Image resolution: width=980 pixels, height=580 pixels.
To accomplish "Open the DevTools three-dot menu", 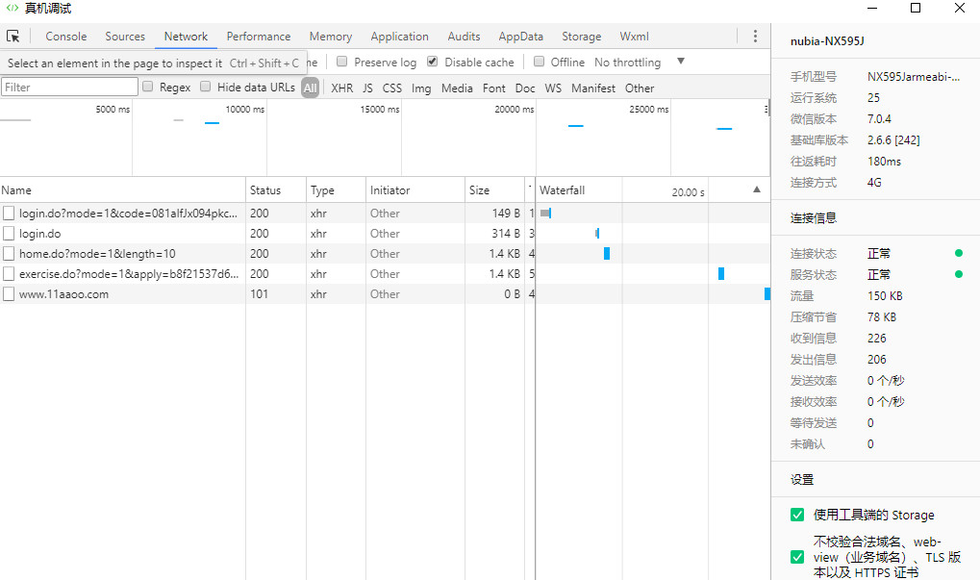I will [755, 37].
